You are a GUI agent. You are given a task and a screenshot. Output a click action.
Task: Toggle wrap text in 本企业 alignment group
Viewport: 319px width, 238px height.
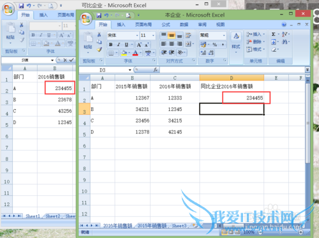188,35
